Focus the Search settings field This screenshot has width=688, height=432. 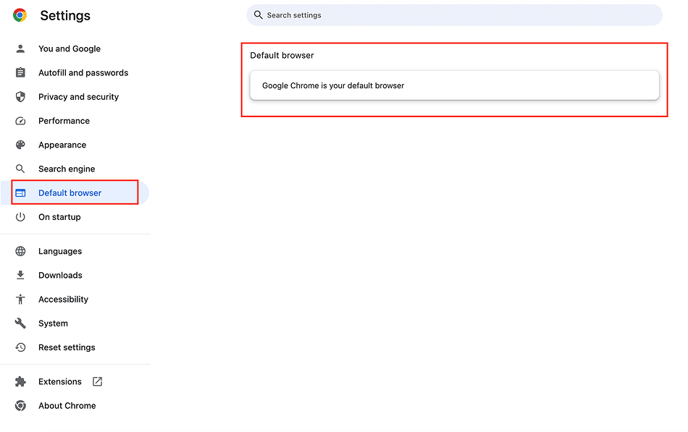[x=455, y=15]
